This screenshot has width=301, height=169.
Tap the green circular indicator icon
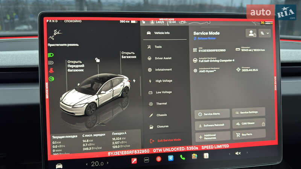[x=51, y=79]
